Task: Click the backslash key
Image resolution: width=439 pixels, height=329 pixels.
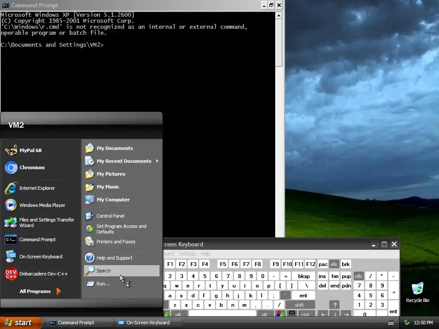Action: (x=307, y=286)
